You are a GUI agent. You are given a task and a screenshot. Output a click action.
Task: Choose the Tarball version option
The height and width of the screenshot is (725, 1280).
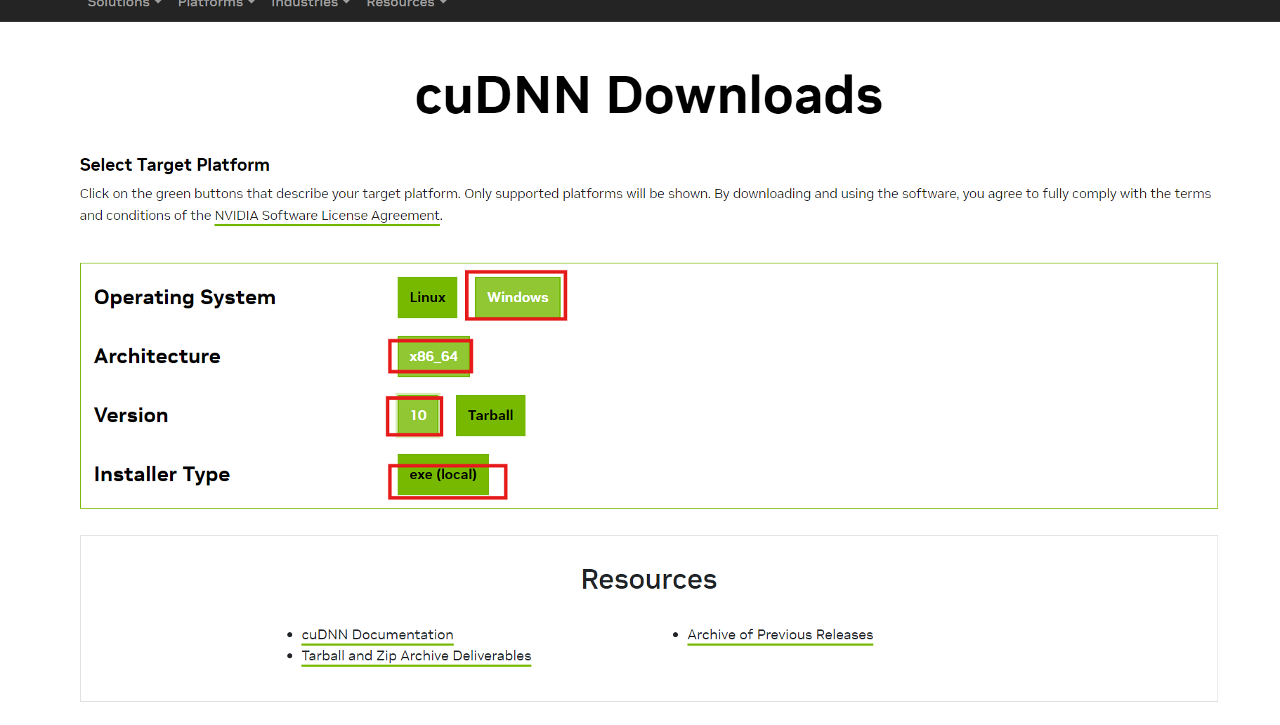click(490, 415)
